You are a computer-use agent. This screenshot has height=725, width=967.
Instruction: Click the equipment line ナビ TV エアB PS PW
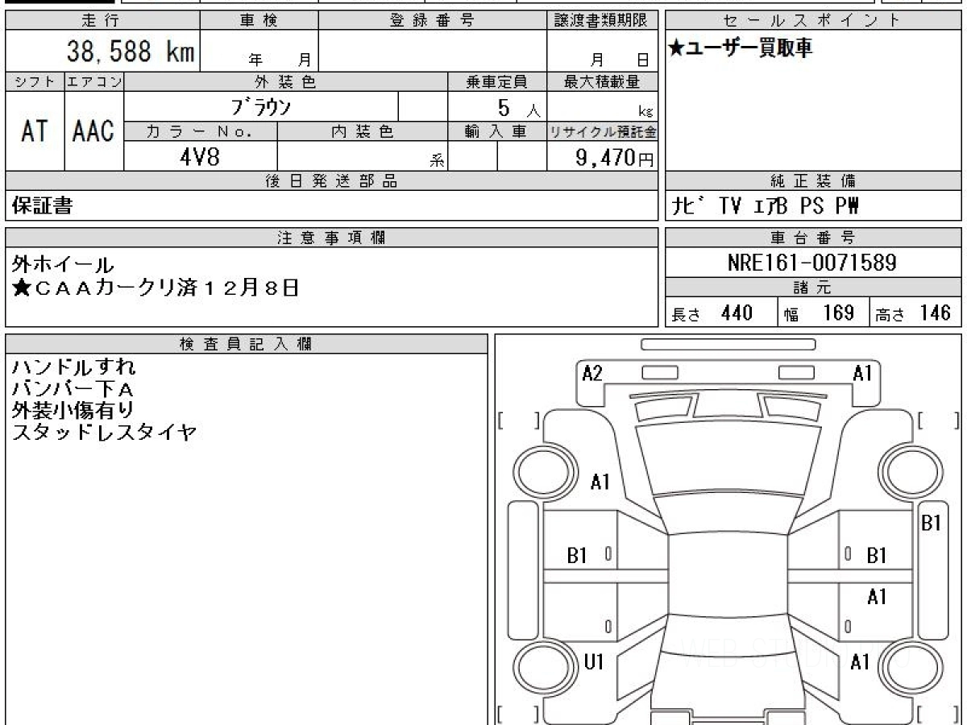[x=766, y=206]
